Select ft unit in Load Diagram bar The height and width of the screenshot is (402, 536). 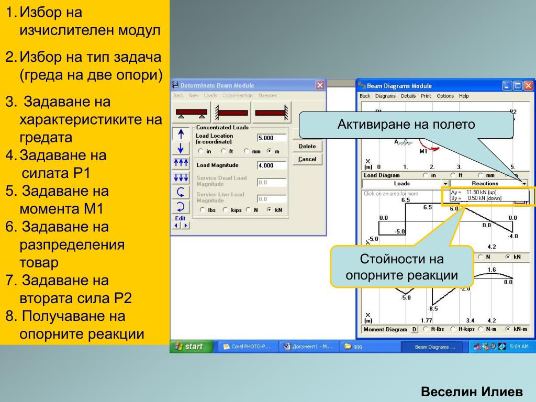tap(453, 175)
